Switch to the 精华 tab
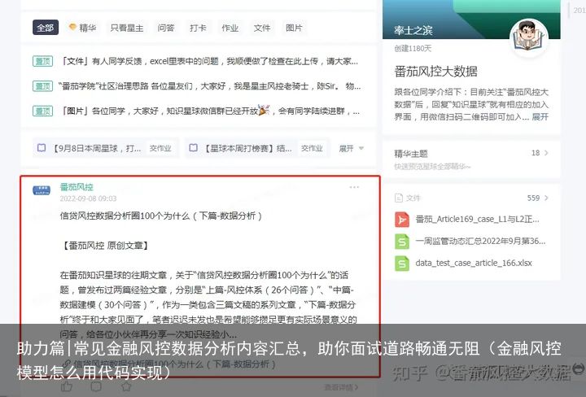This screenshot has height=397, width=586. coord(83,28)
